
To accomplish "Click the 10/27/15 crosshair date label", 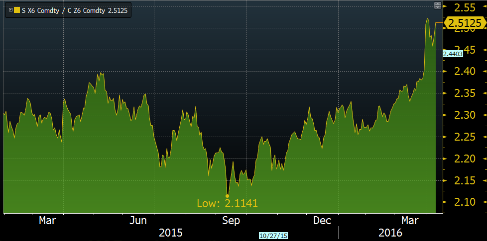I will coord(270,236).
